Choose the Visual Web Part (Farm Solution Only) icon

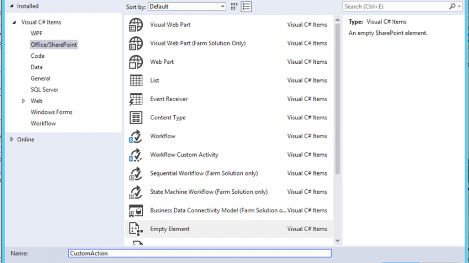point(136,43)
